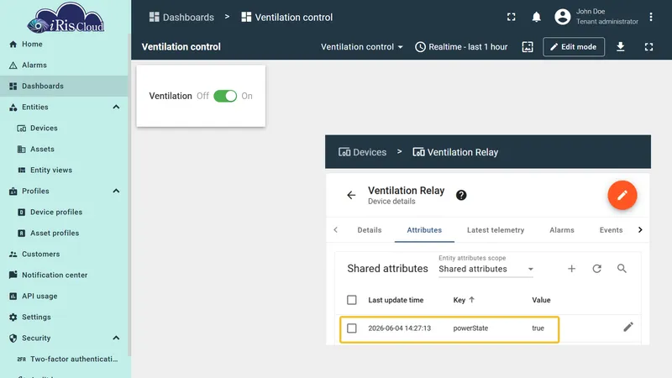Enter fullscreen from the top header bar
672x378 pixels.
tap(512, 17)
